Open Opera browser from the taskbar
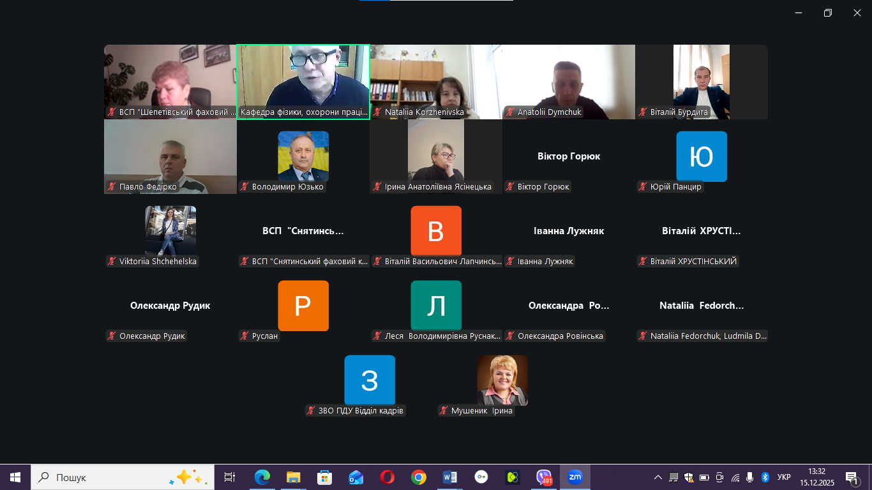Viewport: 872px width, 490px height. point(387,477)
